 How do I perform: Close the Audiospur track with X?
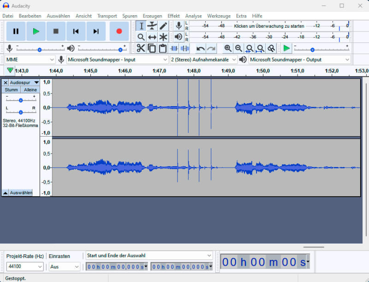6,83
